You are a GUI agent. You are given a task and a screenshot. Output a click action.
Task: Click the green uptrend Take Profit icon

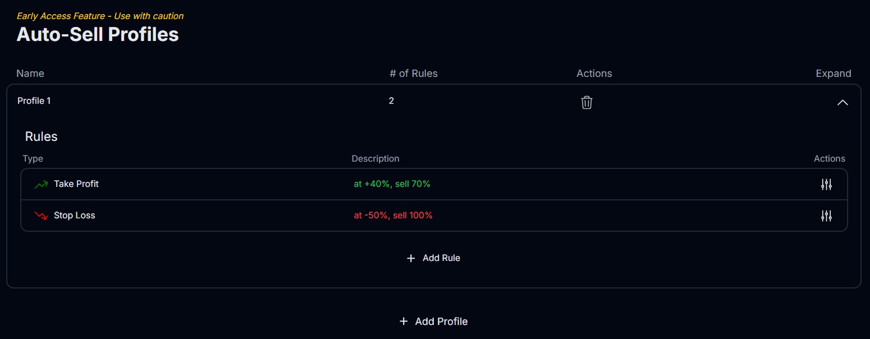(x=41, y=184)
